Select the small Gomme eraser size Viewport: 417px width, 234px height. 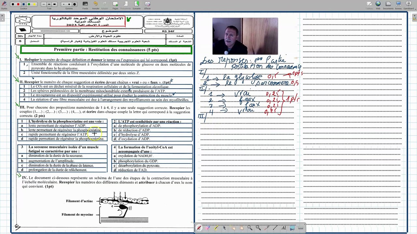click(64, 4)
